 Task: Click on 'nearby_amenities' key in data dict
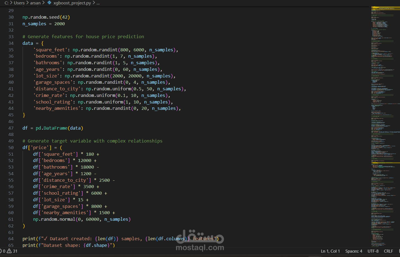point(57,108)
